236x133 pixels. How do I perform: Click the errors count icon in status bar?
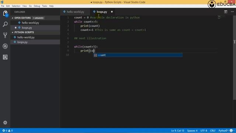point(4,130)
